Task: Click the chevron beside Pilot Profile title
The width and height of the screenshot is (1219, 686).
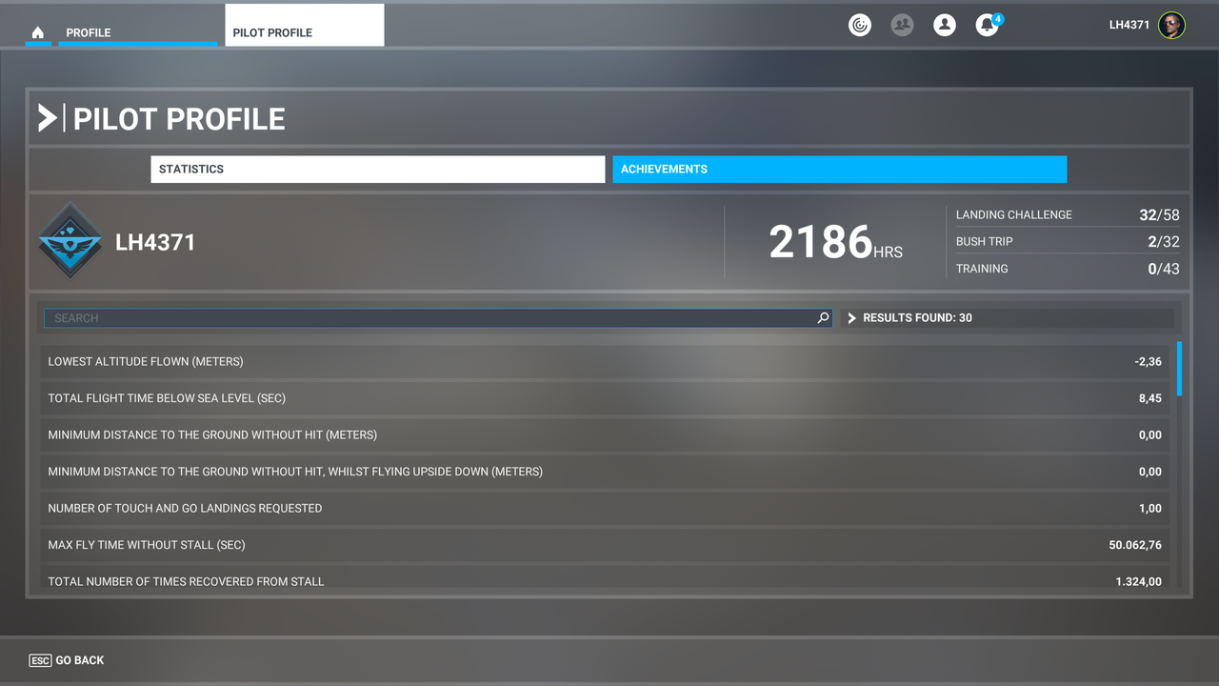Action: pos(47,118)
